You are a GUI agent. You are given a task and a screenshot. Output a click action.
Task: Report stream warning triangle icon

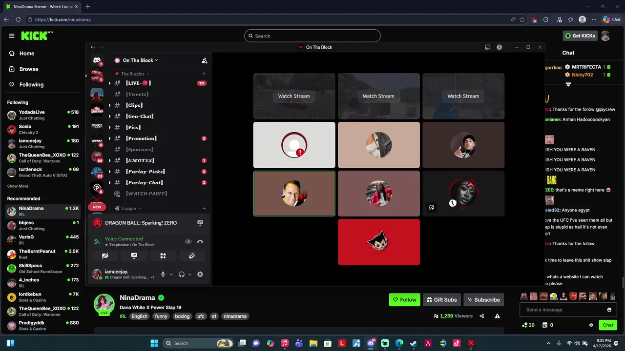point(497,316)
